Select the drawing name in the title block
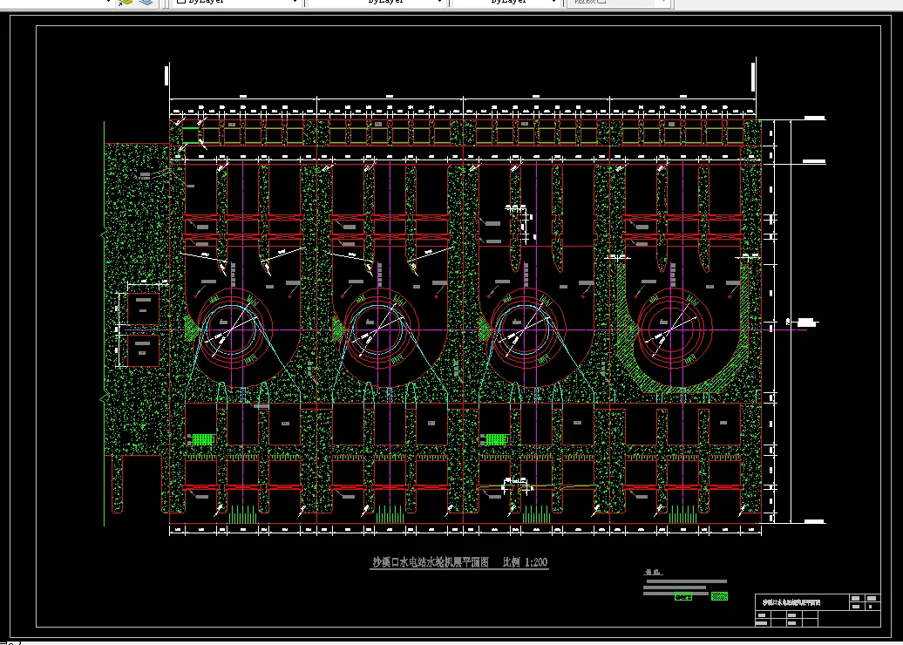Image resolution: width=903 pixels, height=645 pixels. [x=791, y=602]
